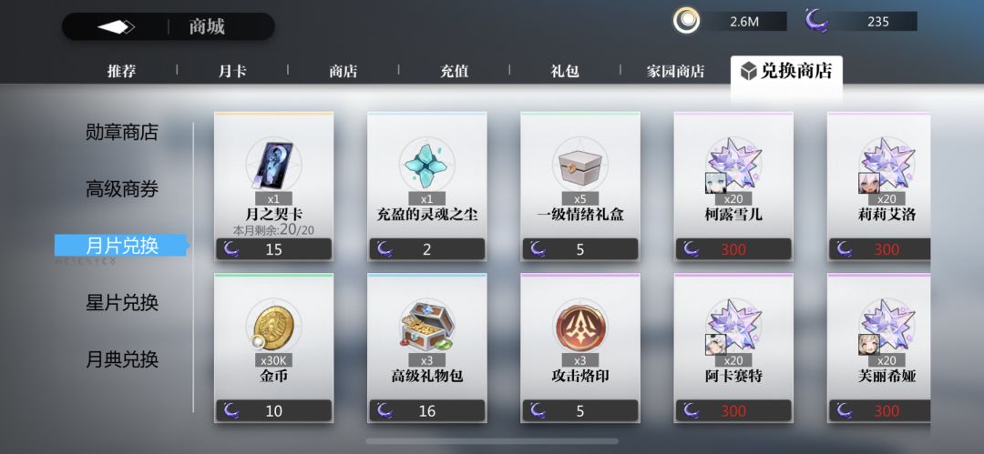Open the 阿卡赛特 shard item
Viewport: 984px width, 454px height.
tap(733, 348)
